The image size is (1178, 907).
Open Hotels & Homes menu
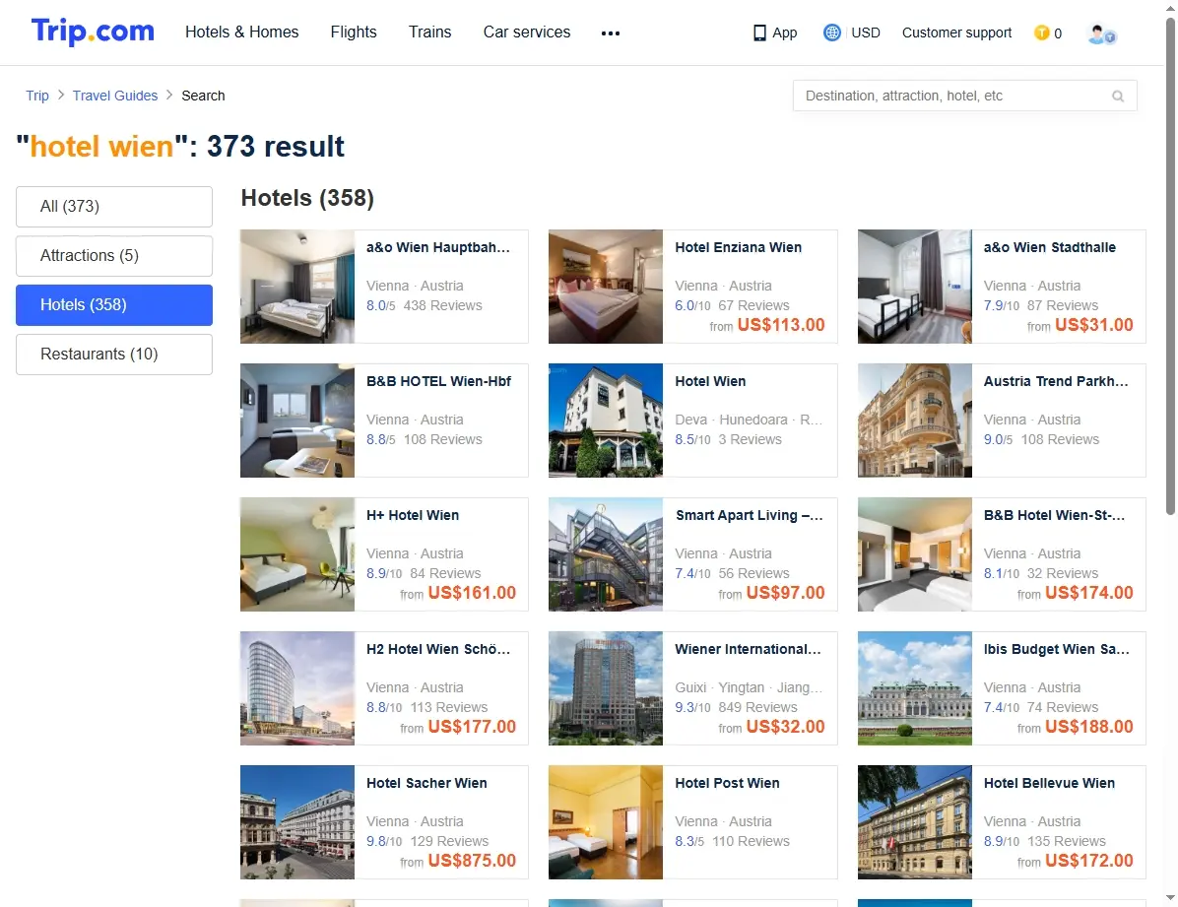pos(242,32)
